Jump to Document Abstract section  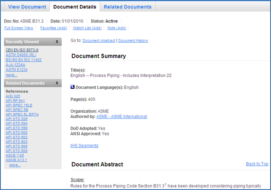coord(99,41)
